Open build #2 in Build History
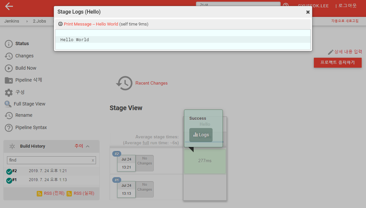The height and width of the screenshot is (208, 366). pyautogui.click(x=14, y=171)
